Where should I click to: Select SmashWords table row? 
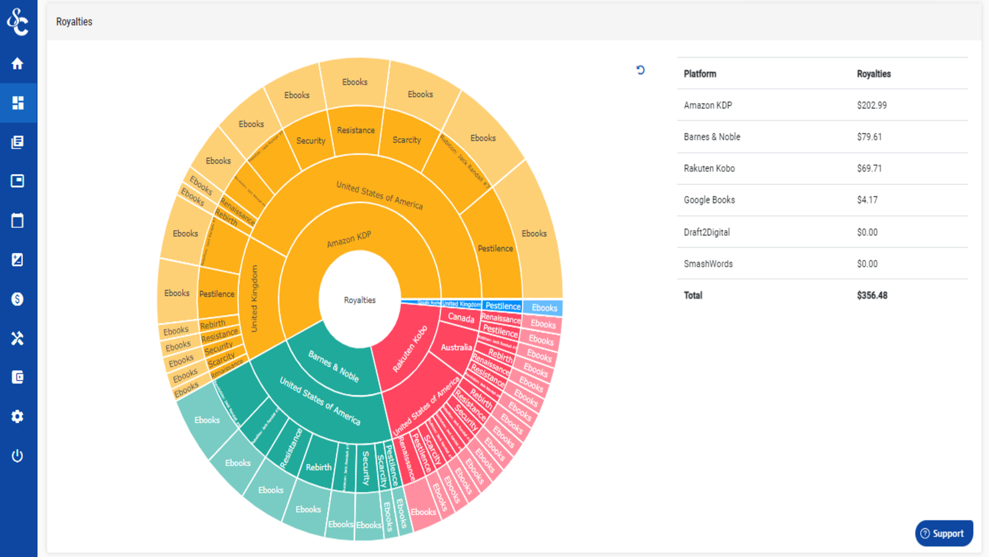click(823, 264)
